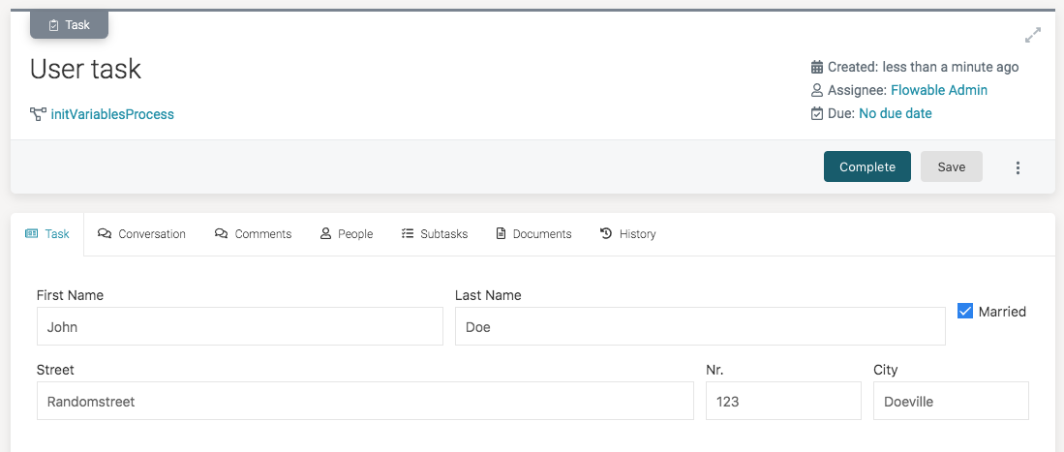Click the clock-arrow icon on History tab
This screenshot has width=1064, height=452.
pos(606,233)
